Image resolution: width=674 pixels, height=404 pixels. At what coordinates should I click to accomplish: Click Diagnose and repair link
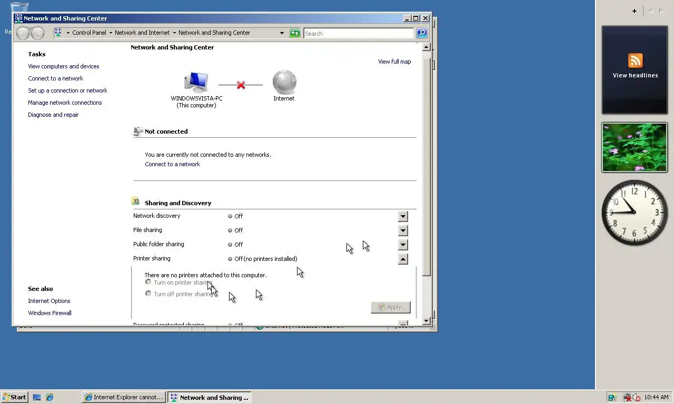[53, 115]
